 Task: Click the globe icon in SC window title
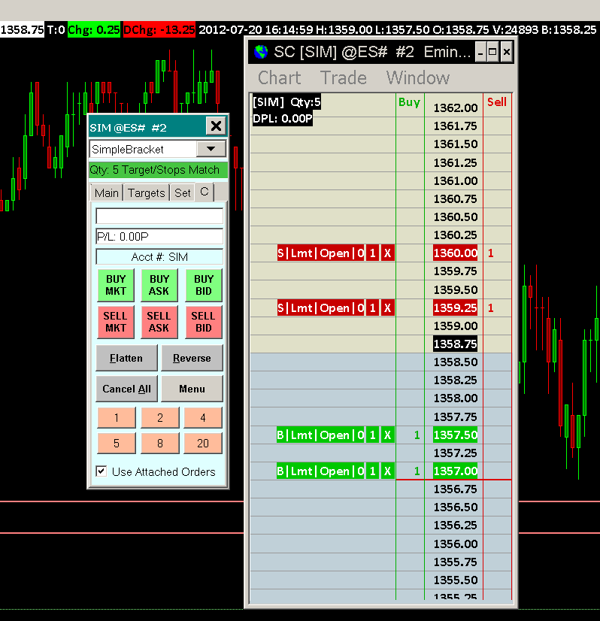pyautogui.click(x=261, y=52)
